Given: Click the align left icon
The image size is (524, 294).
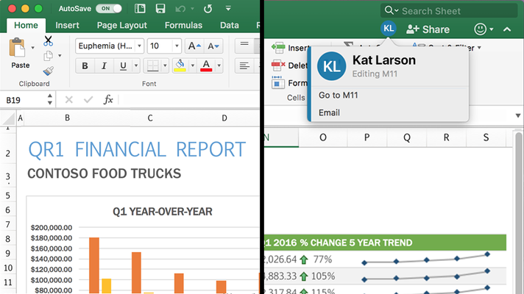Looking at the screenshot, I should coord(244,65).
